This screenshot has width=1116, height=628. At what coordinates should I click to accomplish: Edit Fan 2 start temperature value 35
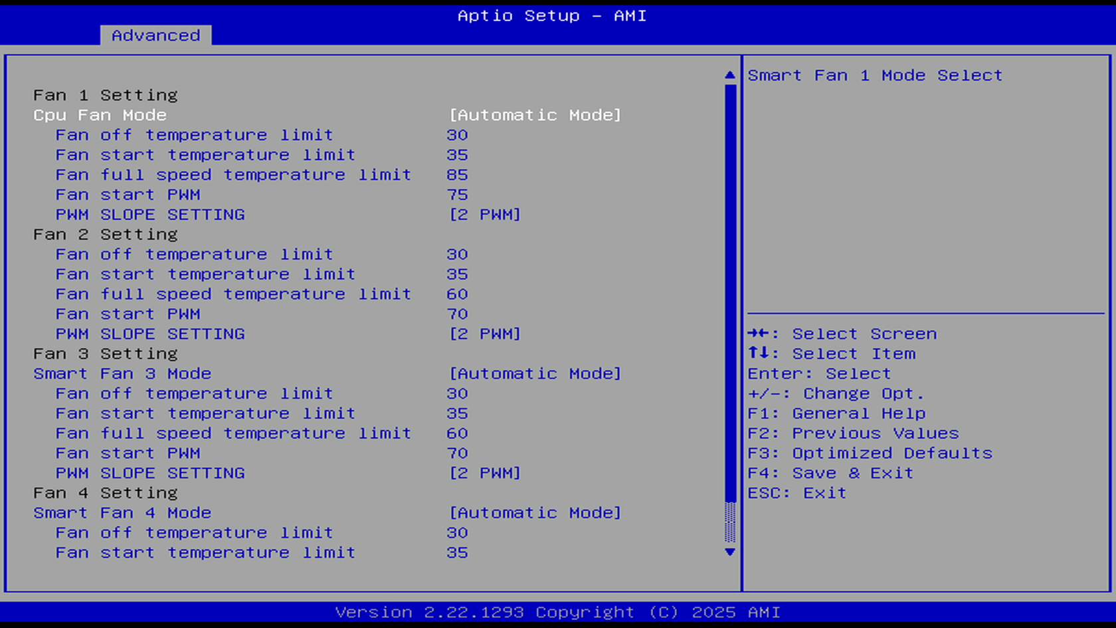click(x=457, y=274)
